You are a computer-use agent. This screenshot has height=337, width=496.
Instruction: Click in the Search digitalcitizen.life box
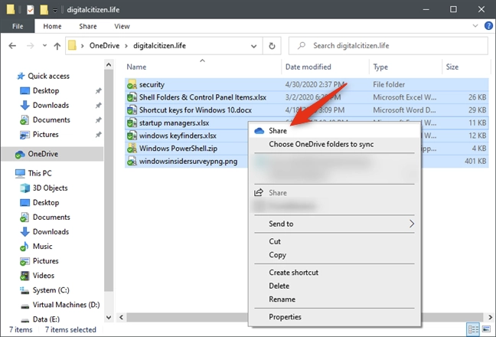click(x=388, y=46)
